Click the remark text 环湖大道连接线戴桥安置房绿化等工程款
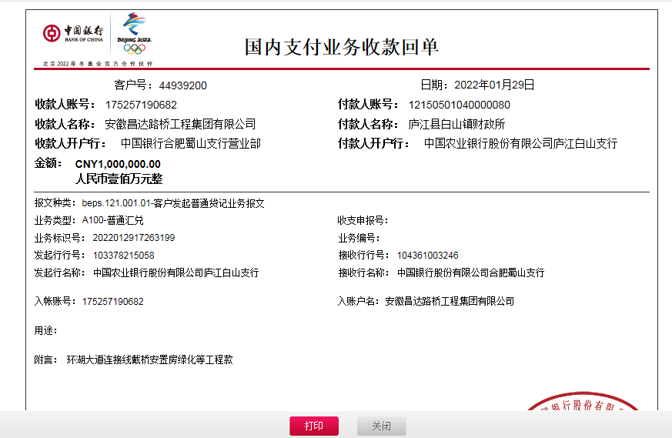This screenshot has height=438, width=672. tap(149, 359)
